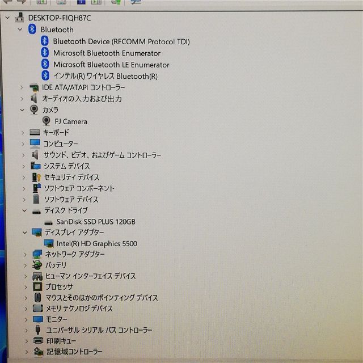Click the FJ Camera device icon
Screen dimensions: 363x363
point(47,121)
